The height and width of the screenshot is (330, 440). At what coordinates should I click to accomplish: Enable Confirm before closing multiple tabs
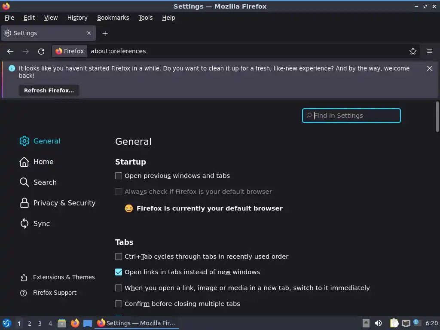pyautogui.click(x=119, y=304)
